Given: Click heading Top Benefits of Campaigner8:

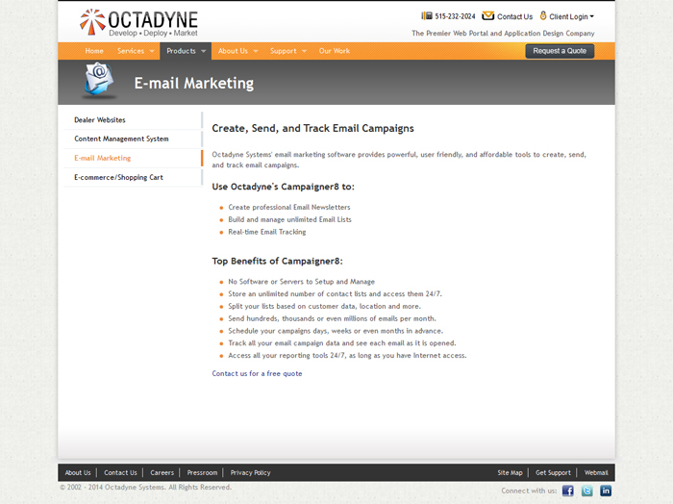Looking at the screenshot, I should pyautogui.click(x=277, y=261).
